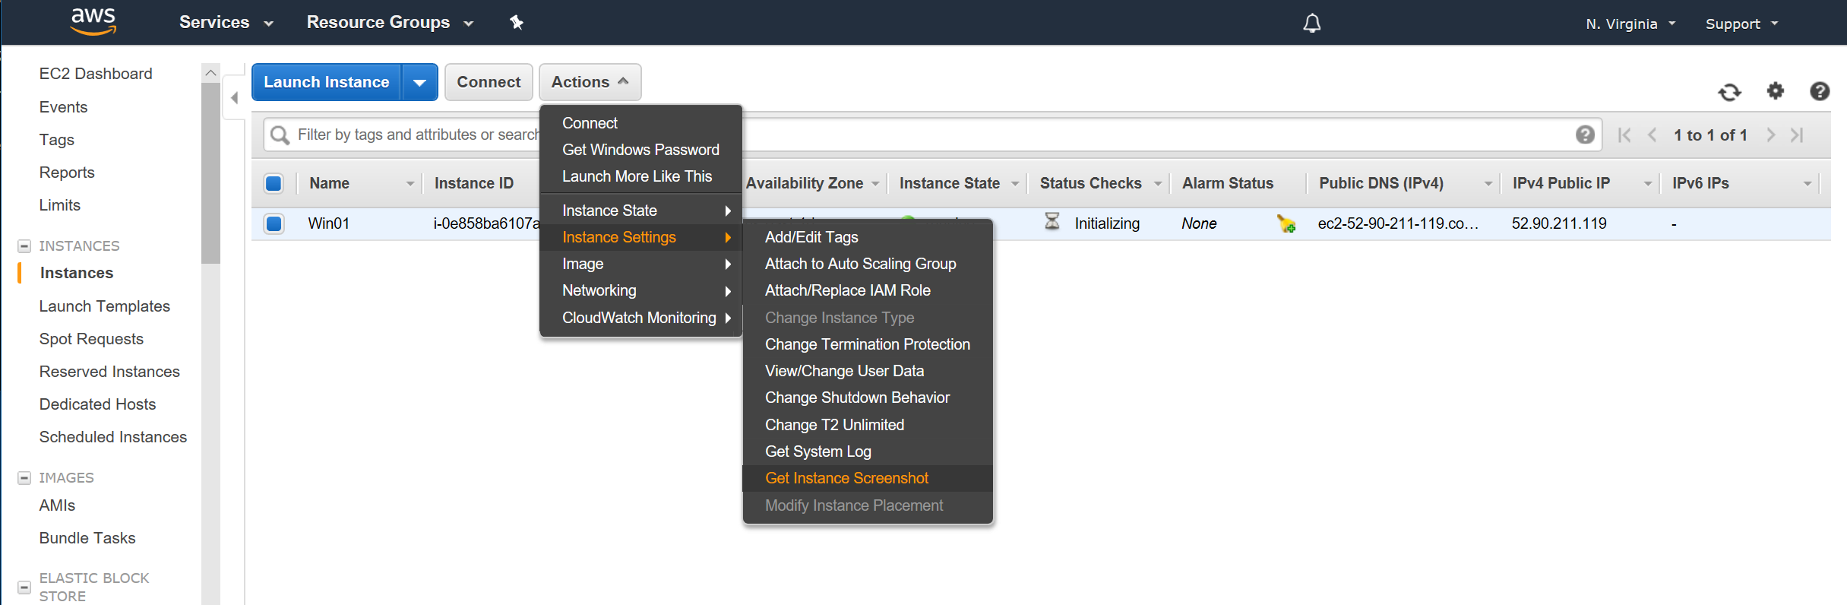The height and width of the screenshot is (605, 1847).
Task: Collapse the INSTANCES section in sidebar
Action: (24, 246)
